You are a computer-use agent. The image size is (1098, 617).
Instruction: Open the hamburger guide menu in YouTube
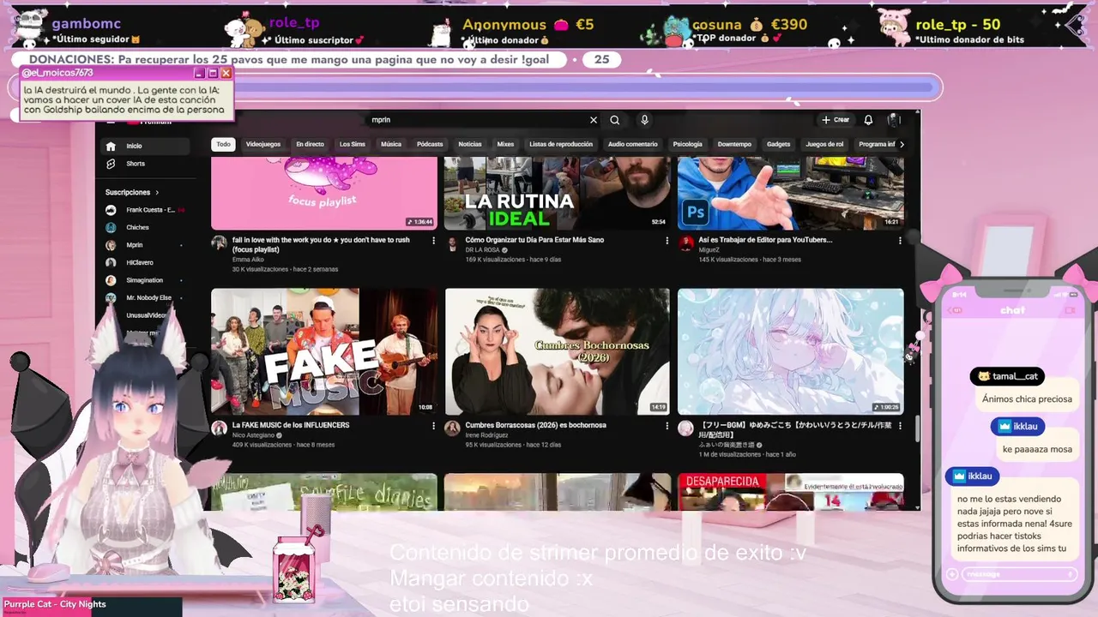pyautogui.click(x=111, y=121)
